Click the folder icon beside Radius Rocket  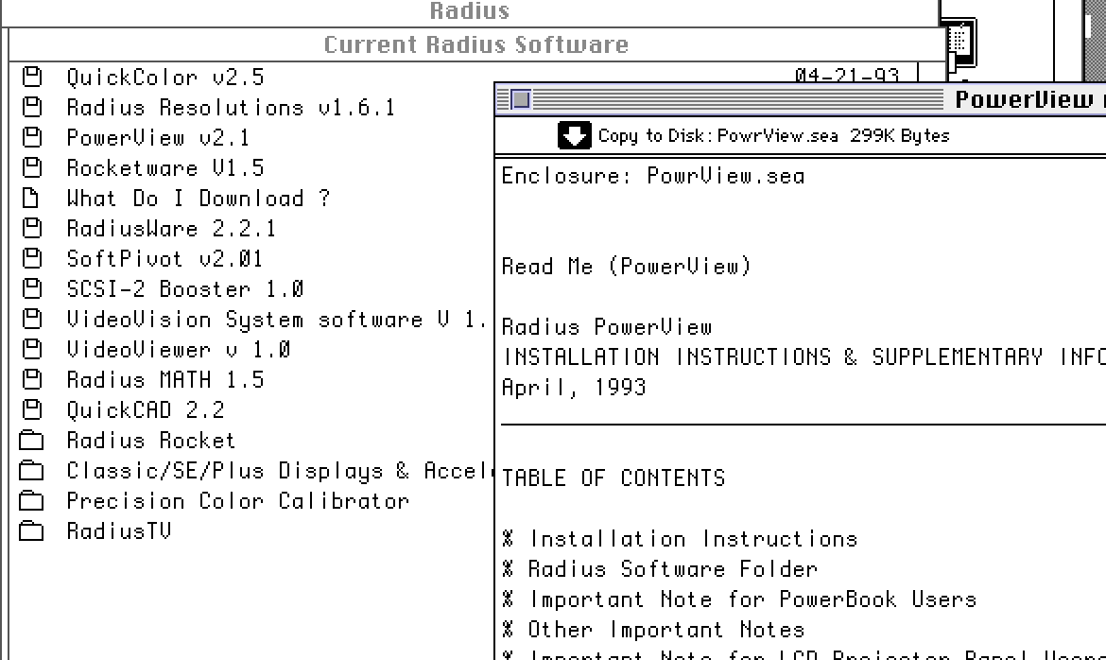(31, 442)
